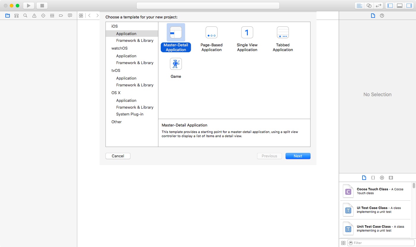The height and width of the screenshot is (247, 416).
Task: Click the library Filter search field
Action: (381, 243)
